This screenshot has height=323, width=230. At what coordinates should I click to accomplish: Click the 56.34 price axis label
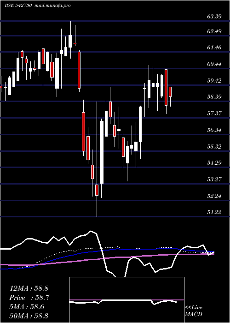pos(214,130)
